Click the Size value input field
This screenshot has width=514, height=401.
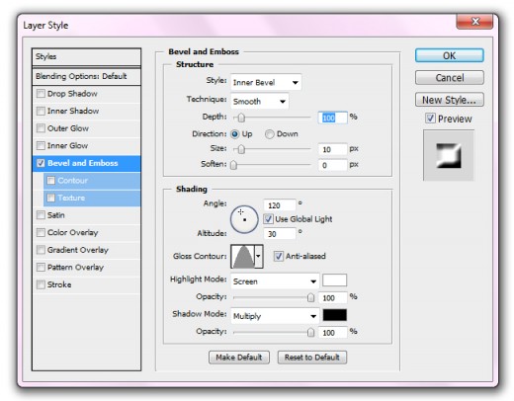pyautogui.click(x=332, y=149)
